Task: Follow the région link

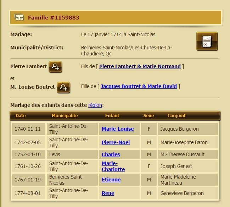Action: (x=95, y=105)
